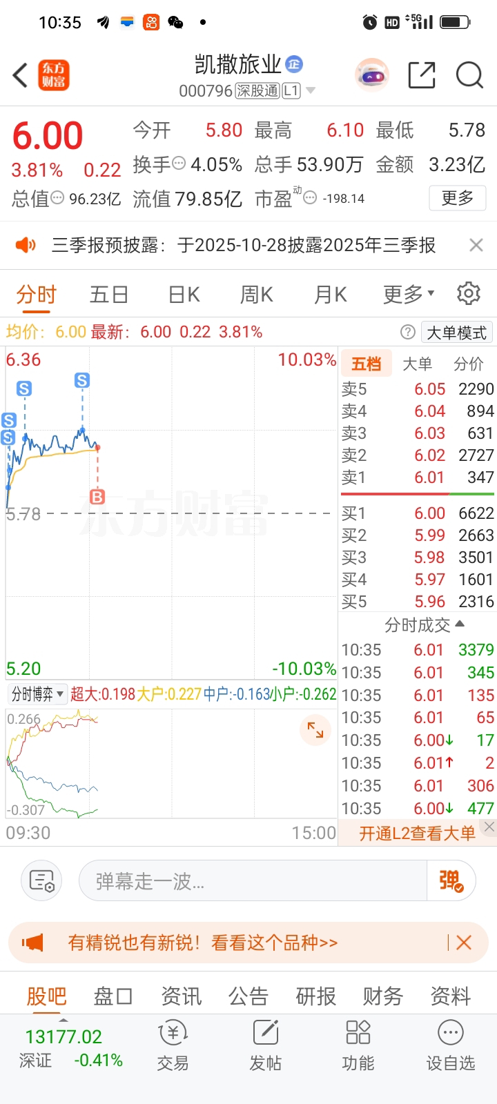This screenshot has height=1104, width=497.
Task: Toggle 大单模式 large order mode
Action: click(x=456, y=333)
